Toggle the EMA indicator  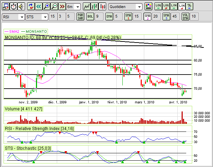coord(109,17)
